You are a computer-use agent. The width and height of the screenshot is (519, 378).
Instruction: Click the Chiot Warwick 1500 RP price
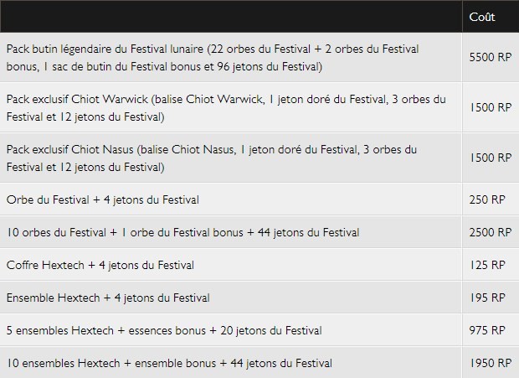[491, 107]
